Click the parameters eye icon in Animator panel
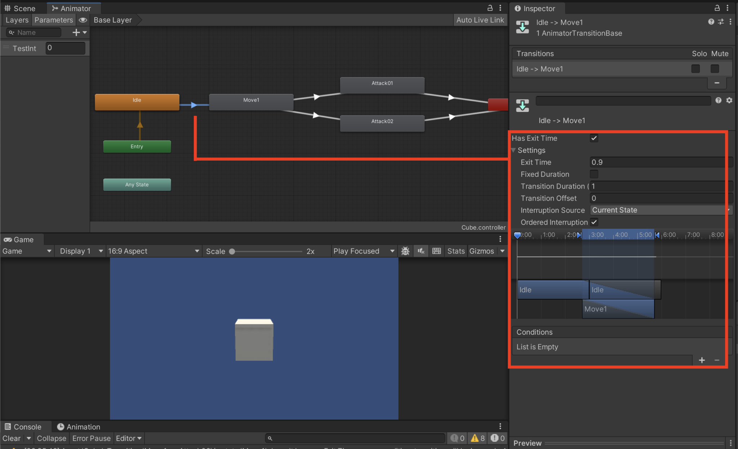Viewport: 738px width, 449px height. (83, 20)
